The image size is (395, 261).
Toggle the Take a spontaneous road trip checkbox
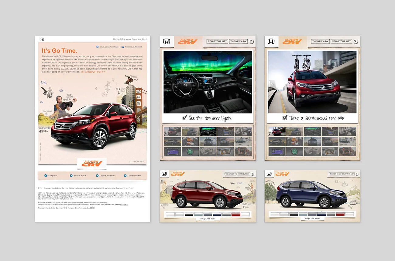tap(285, 118)
